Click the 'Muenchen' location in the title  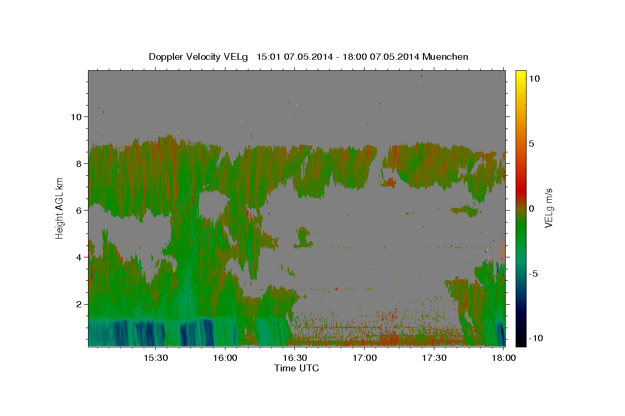tap(445, 57)
